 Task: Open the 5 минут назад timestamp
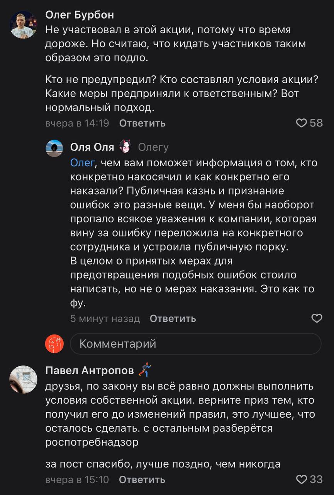click(105, 319)
